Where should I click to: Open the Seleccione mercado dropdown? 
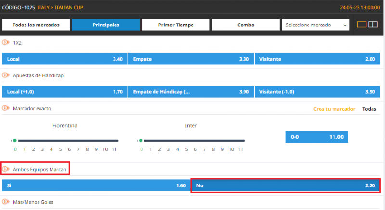tap(316, 25)
